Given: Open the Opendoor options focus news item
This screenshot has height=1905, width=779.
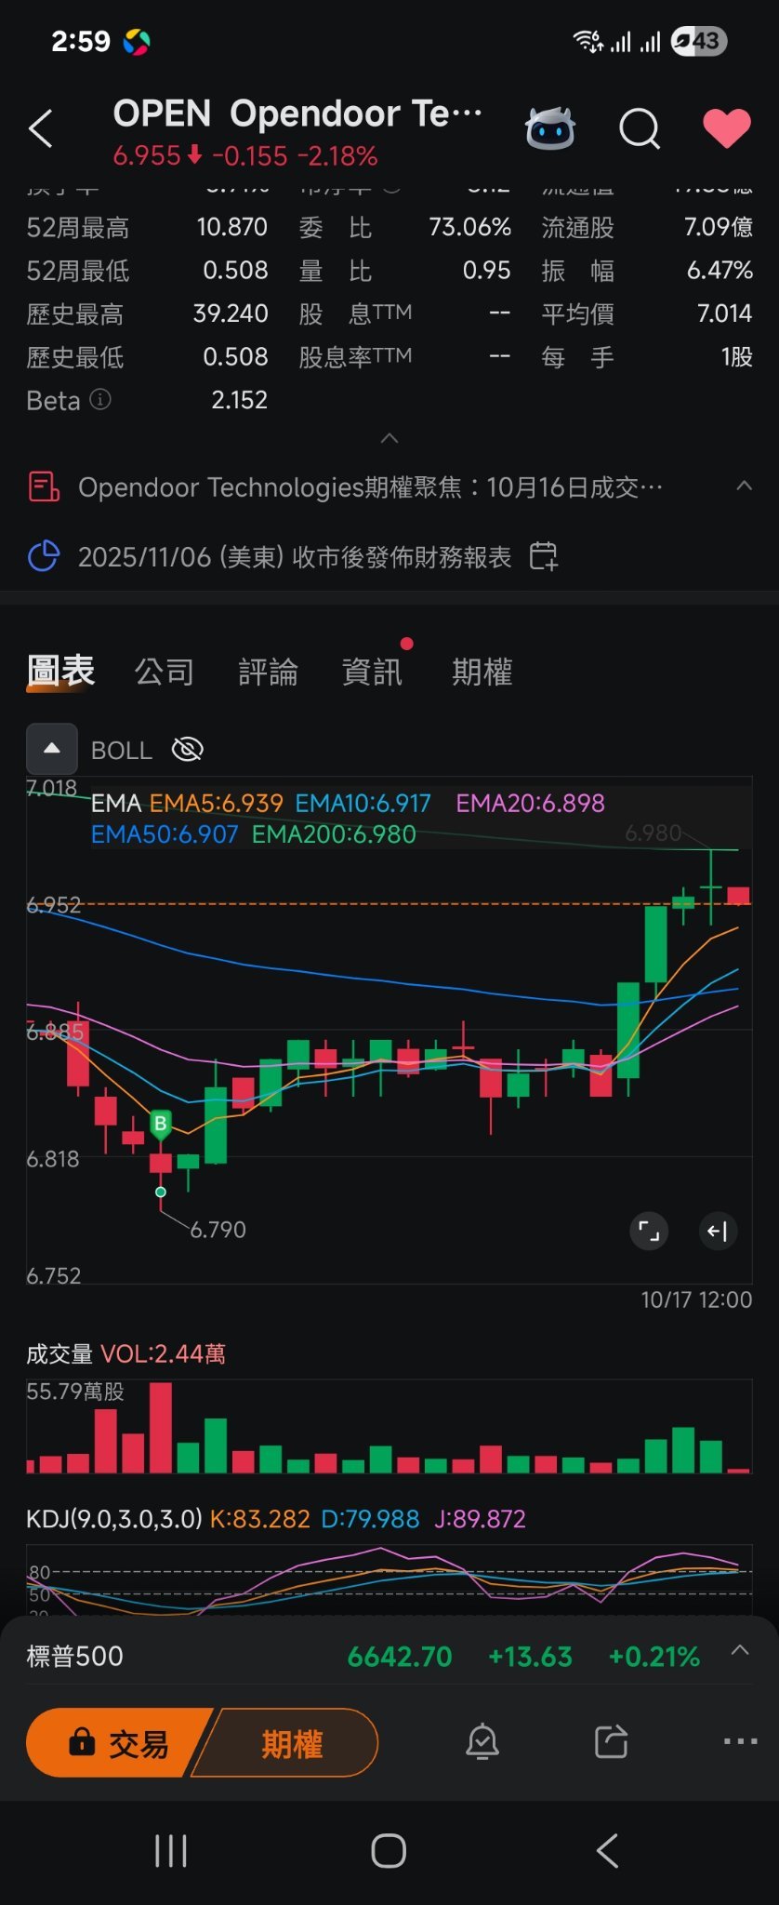Looking at the screenshot, I should click(370, 486).
